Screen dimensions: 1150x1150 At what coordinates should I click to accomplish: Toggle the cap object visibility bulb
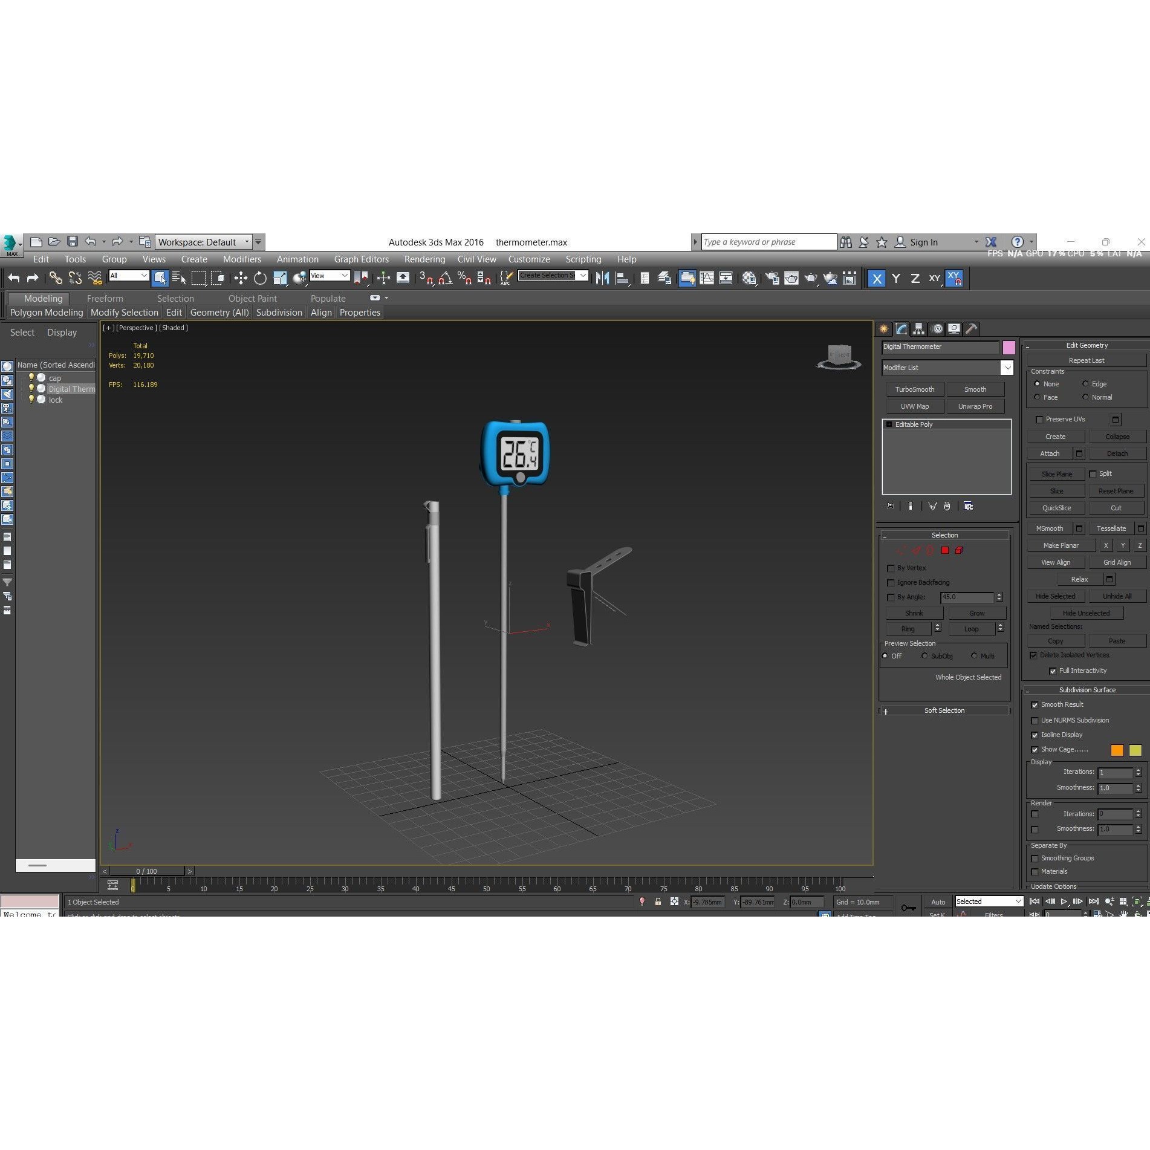31,378
